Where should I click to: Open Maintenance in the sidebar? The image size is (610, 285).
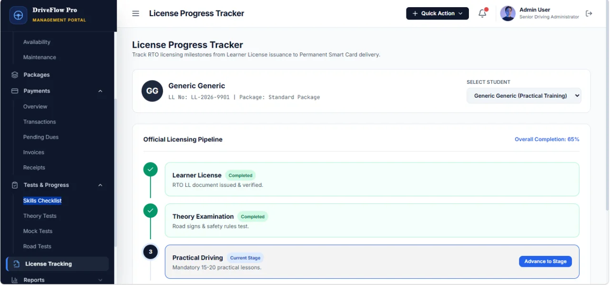tap(40, 57)
